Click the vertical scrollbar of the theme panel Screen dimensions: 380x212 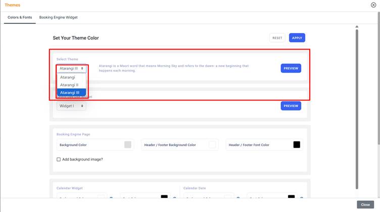[357, 101]
